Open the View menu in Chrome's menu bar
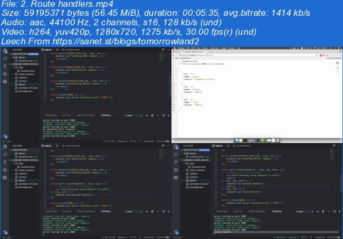343x239 pixels. [198, 47]
